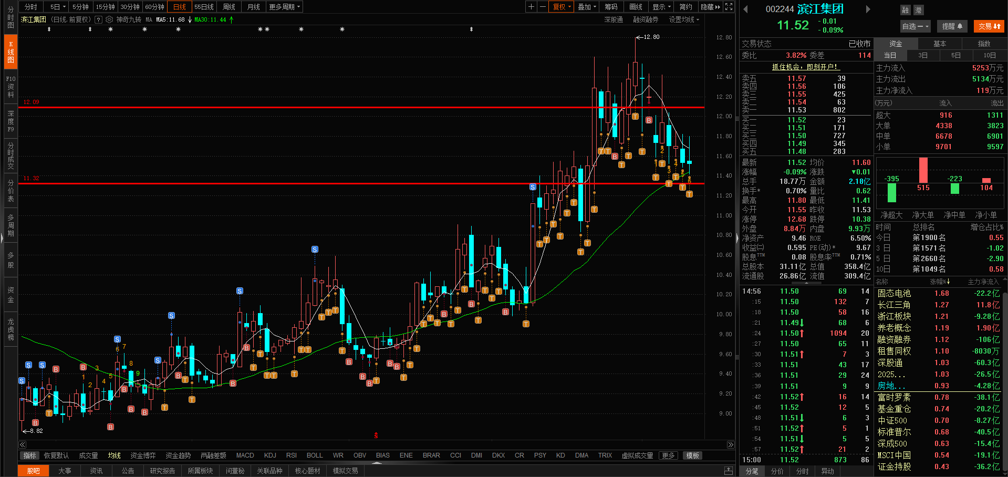The width and height of the screenshot is (1008, 477).
Task: Click the orange 交易 trade button
Action: 989,26
